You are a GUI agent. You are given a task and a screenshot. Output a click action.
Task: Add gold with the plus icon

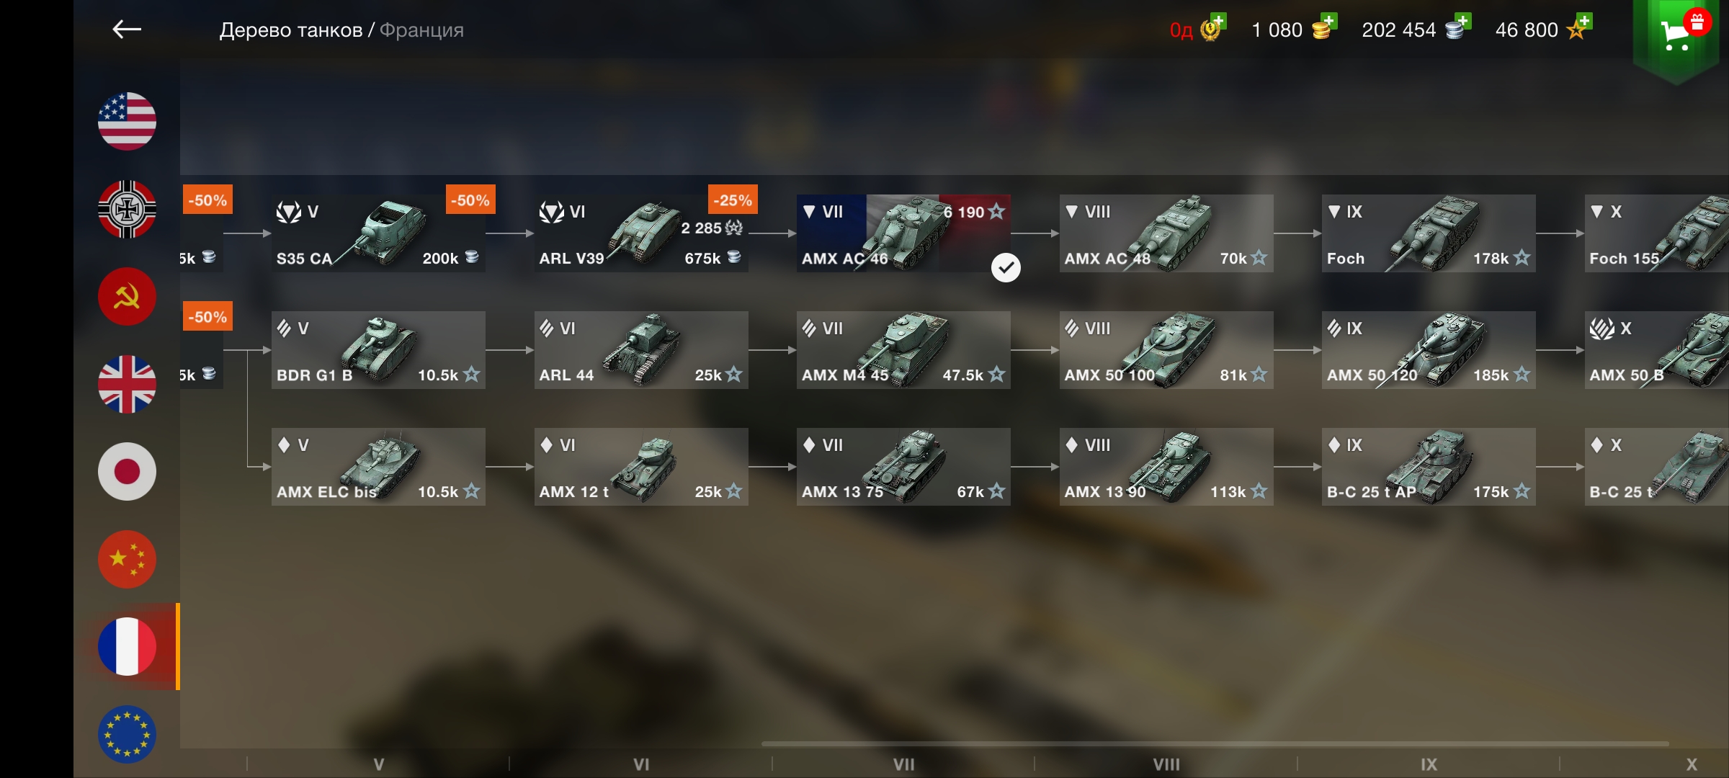pos(1329,21)
